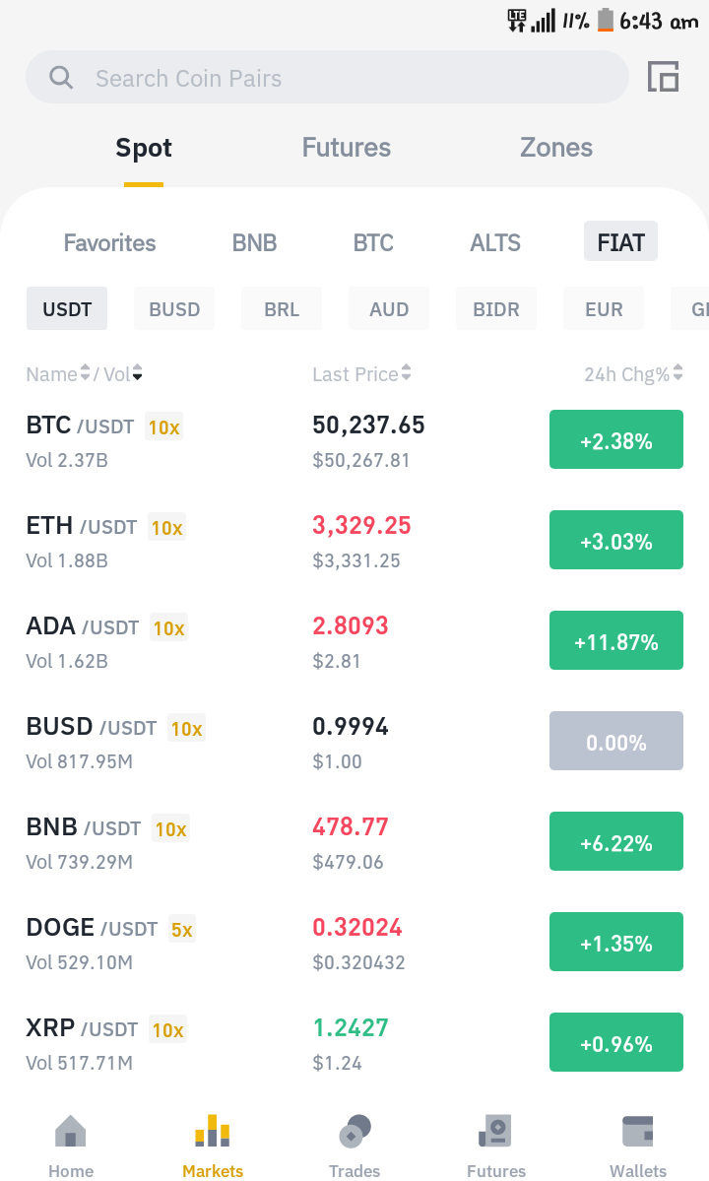This screenshot has width=709, height=1181.
Task: Tap the magnifying glass search icon
Action: [x=61, y=77]
